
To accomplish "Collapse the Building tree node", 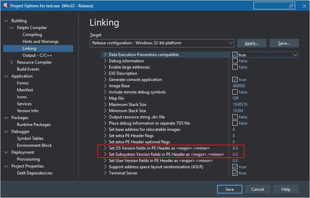I will tap(6, 21).
